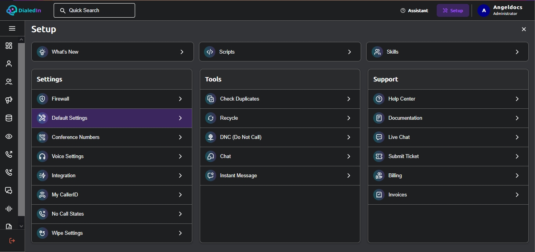The image size is (535, 252).
Task: Open the inbound call icon in sidebar
Action: (x=9, y=172)
